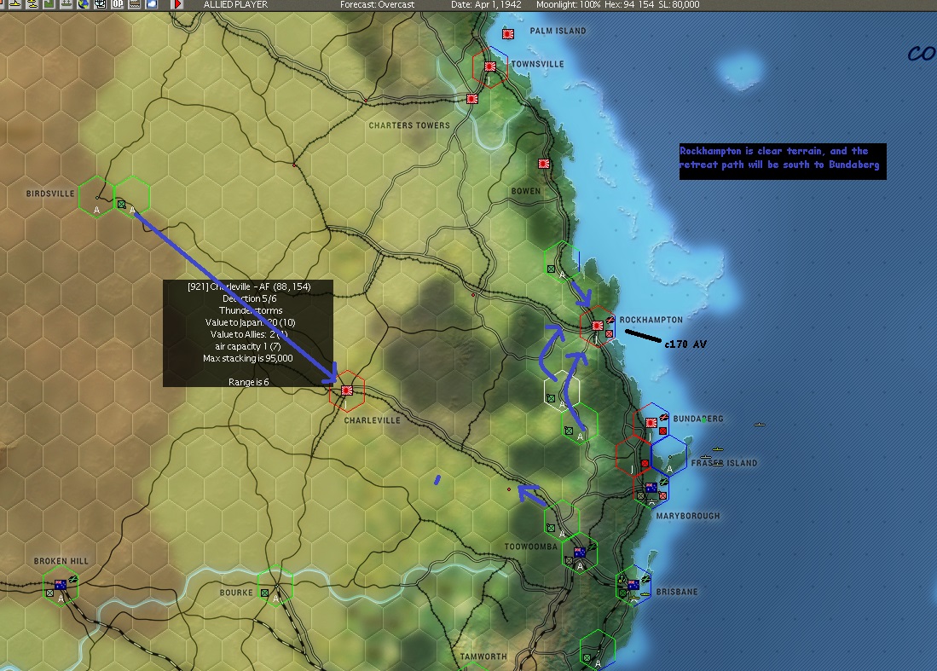Click the BOURKE map label
937x671 pixels.
coord(236,592)
